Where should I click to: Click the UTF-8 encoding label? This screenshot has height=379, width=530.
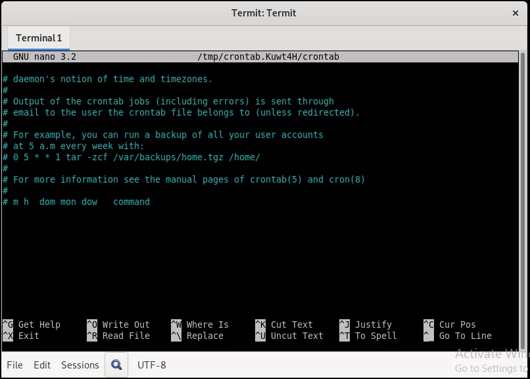(151, 365)
